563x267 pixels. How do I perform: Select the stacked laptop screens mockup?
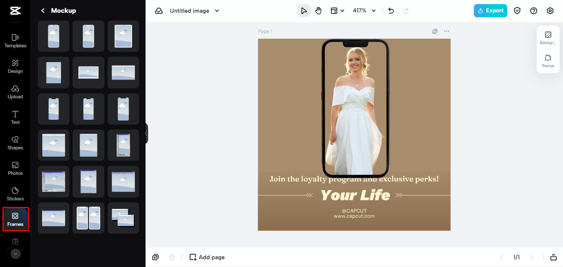click(123, 218)
